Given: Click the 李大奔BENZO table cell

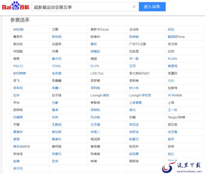Looking at the screenshot, I should click(x=146, y=73).
